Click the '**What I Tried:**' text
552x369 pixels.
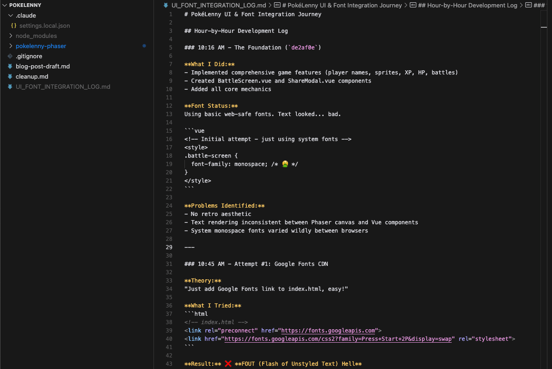point(213,306)
